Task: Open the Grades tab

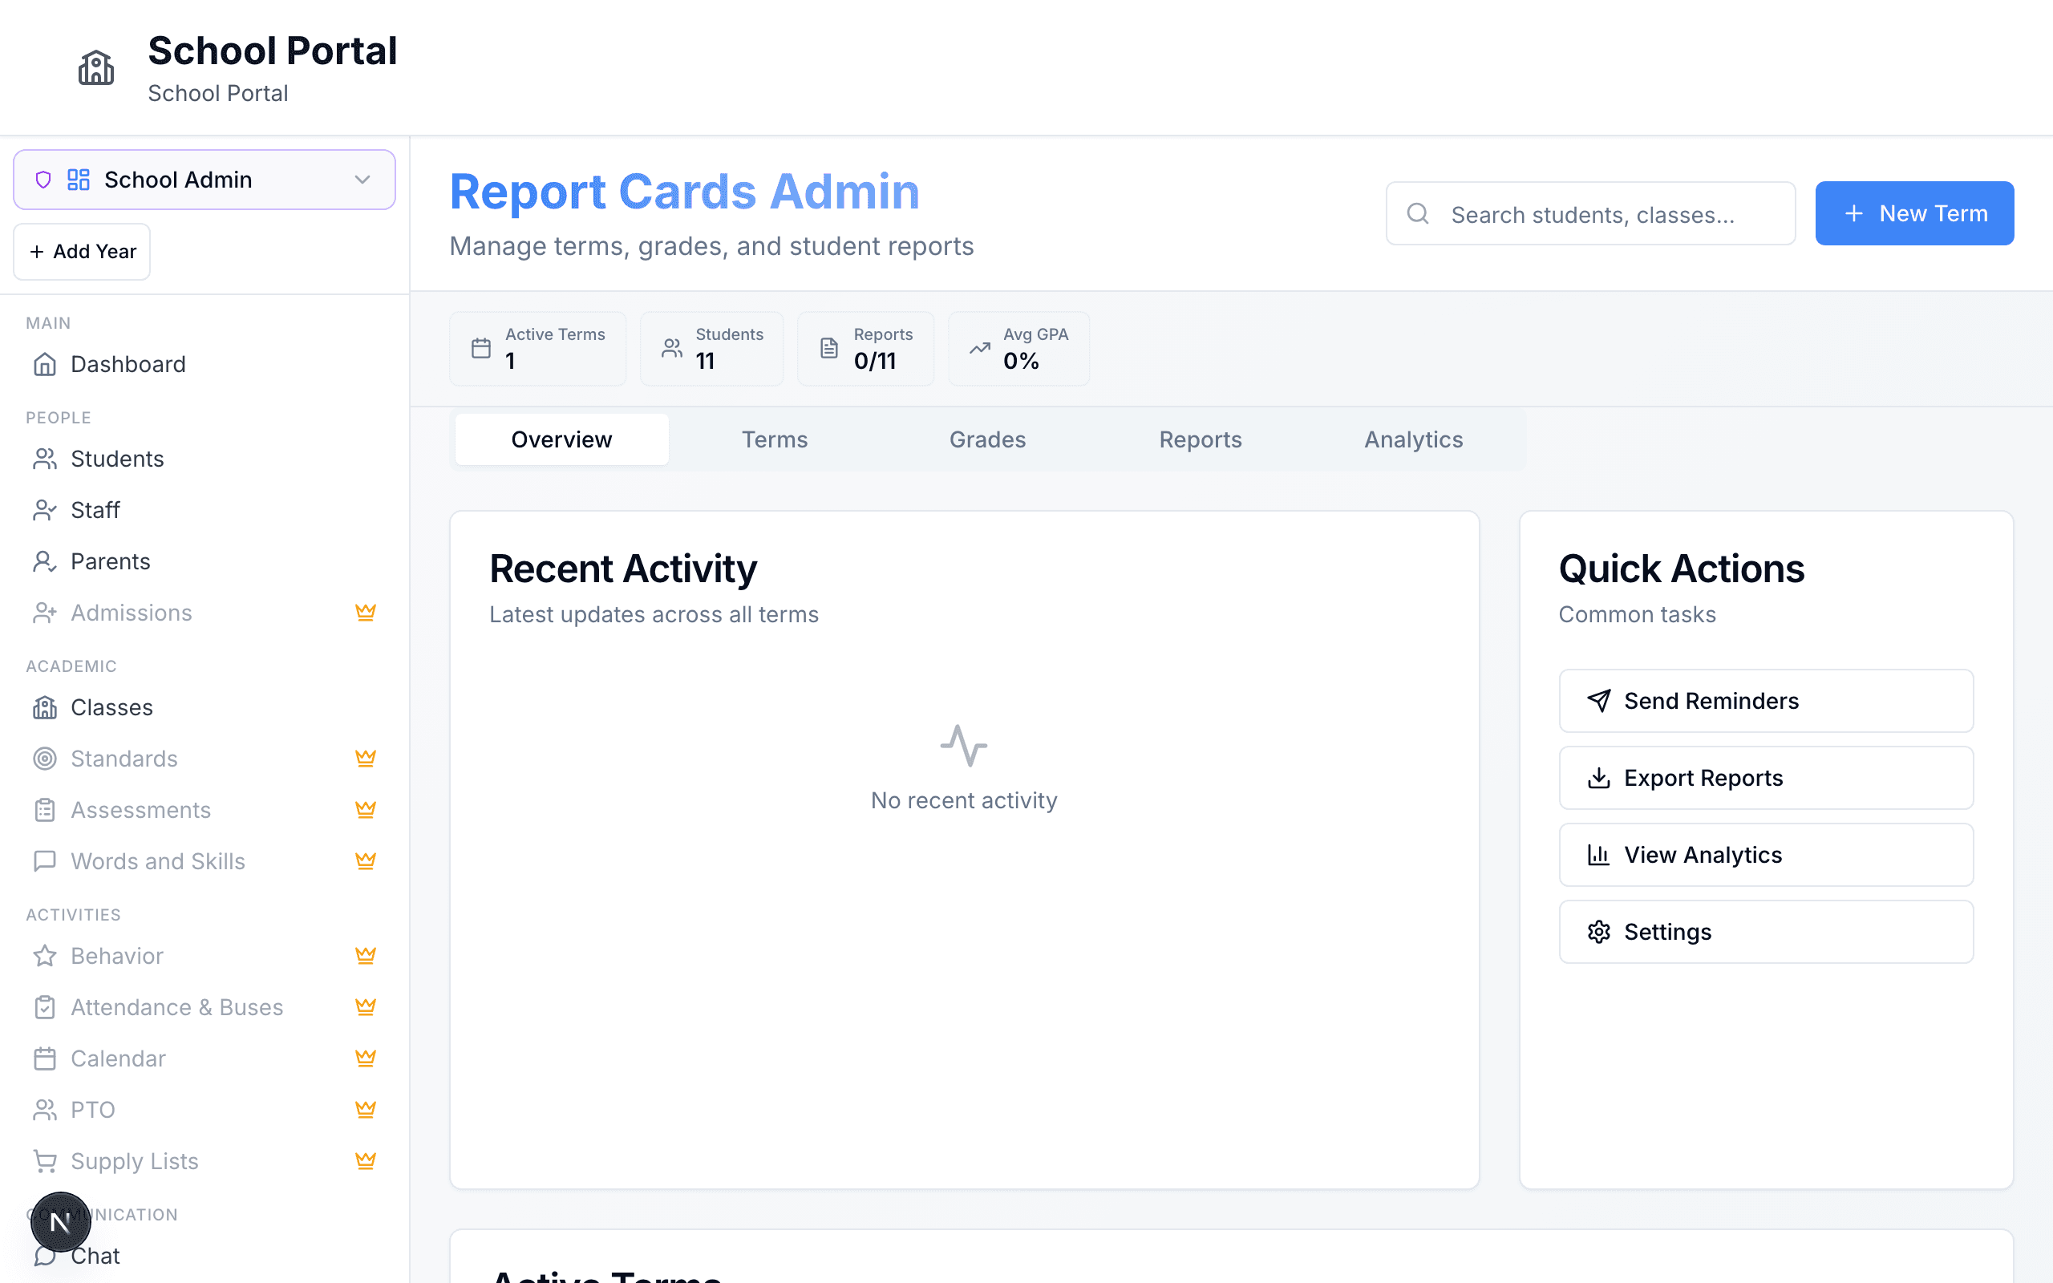Action: tap(986, 439)
